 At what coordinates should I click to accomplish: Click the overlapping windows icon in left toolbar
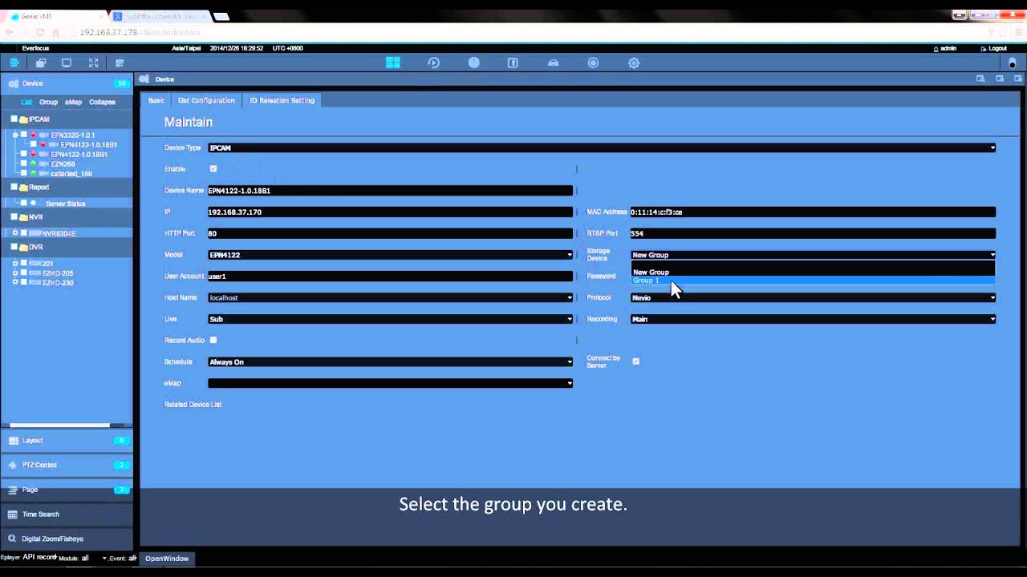tap(40, 63)
